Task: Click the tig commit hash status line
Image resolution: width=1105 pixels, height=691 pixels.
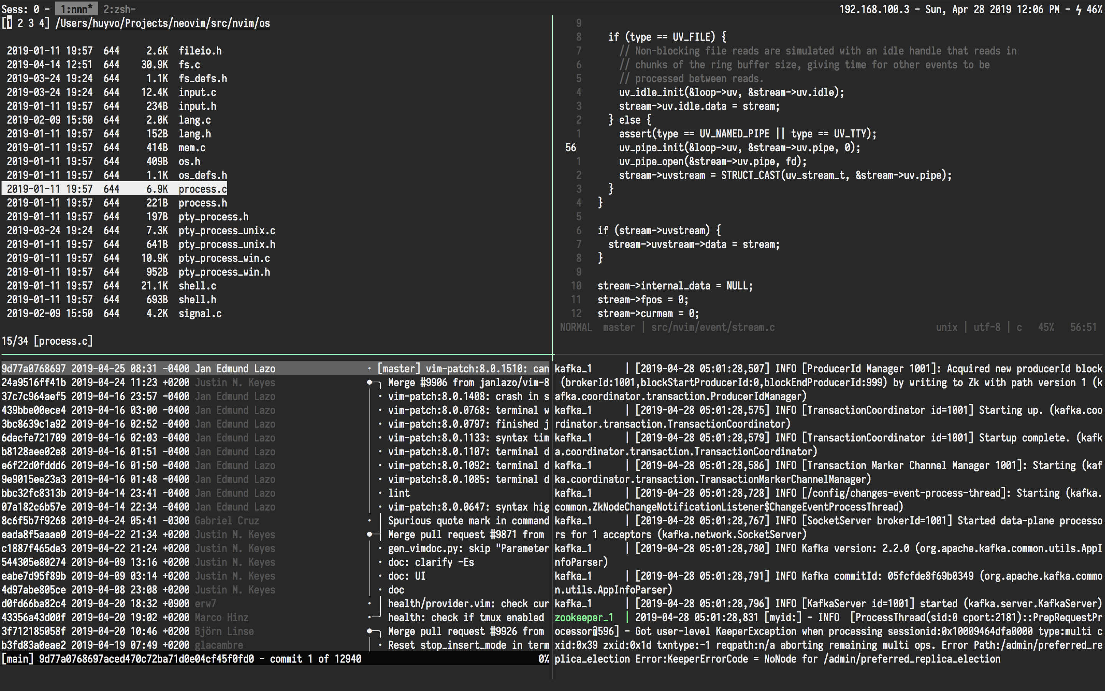Action: pos(146,659)
